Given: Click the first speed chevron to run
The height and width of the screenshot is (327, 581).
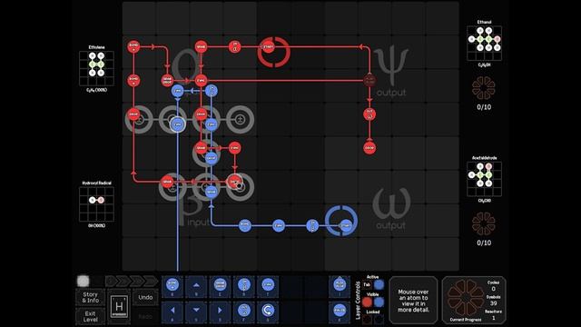Looking at the screenshot, I should coord(111,281).
